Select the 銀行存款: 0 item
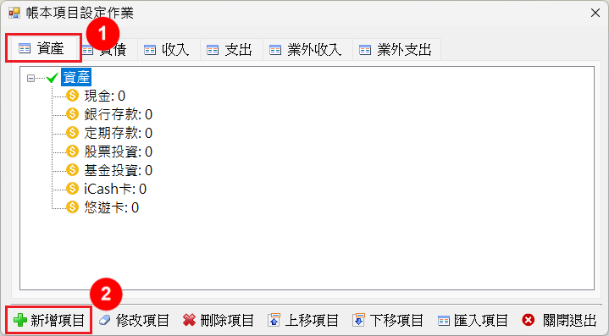Image resolution: width=609 pixels, height=336 pixels. [118, 114]
